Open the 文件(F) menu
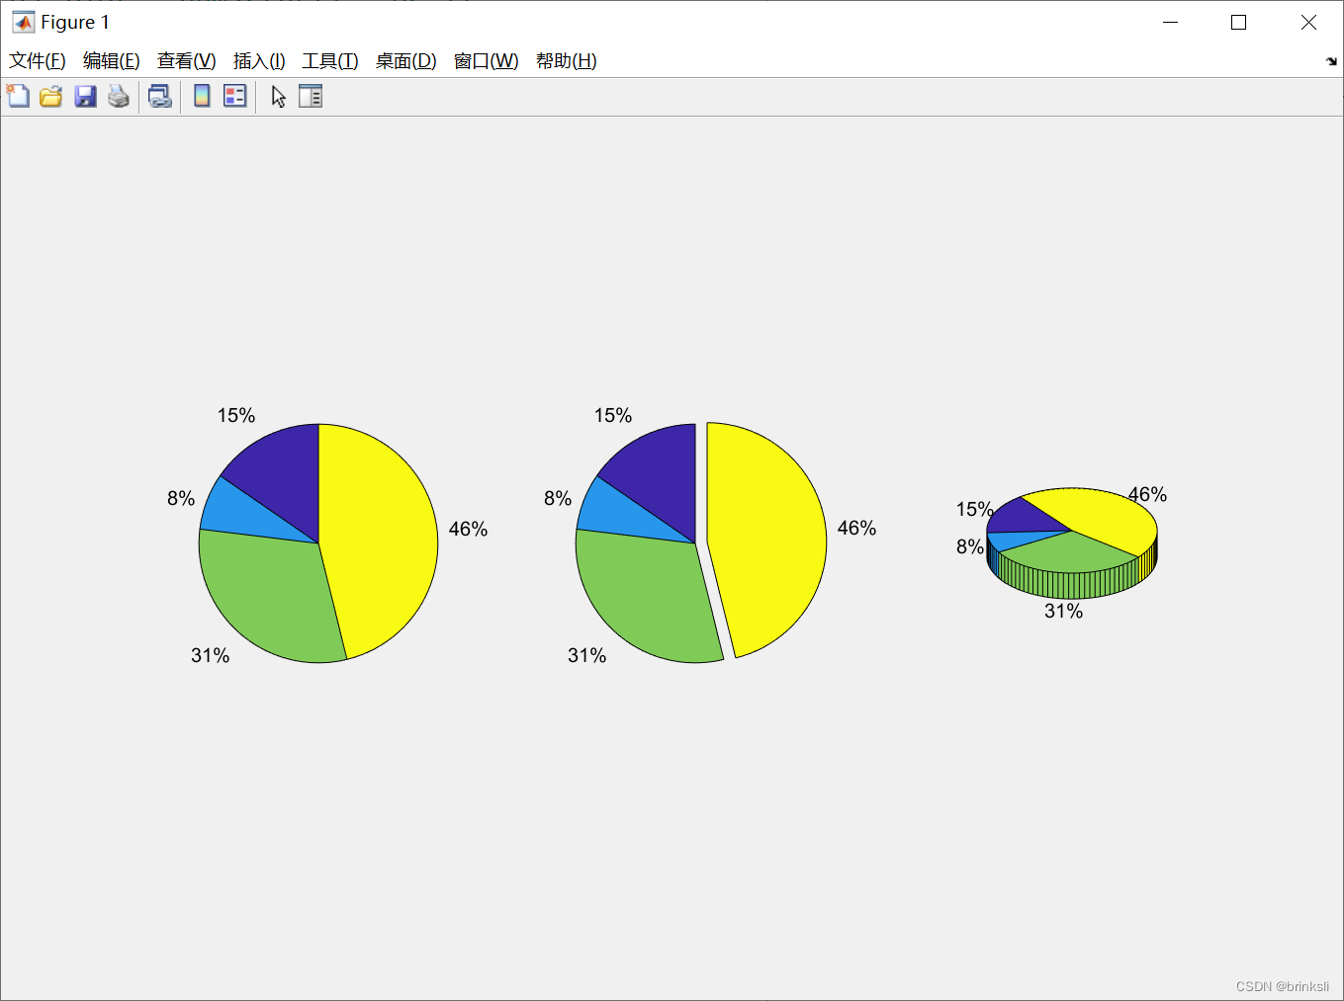This screenshot has height=1001, width=1344. click(x=38, y=61)
